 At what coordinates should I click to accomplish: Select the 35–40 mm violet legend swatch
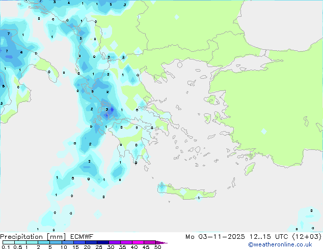[126, 242]
